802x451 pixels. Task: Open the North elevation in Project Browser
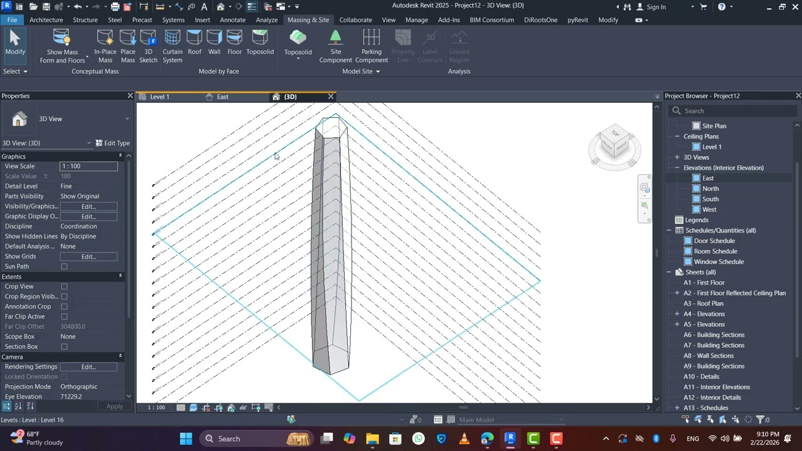[x=711, y=189]
